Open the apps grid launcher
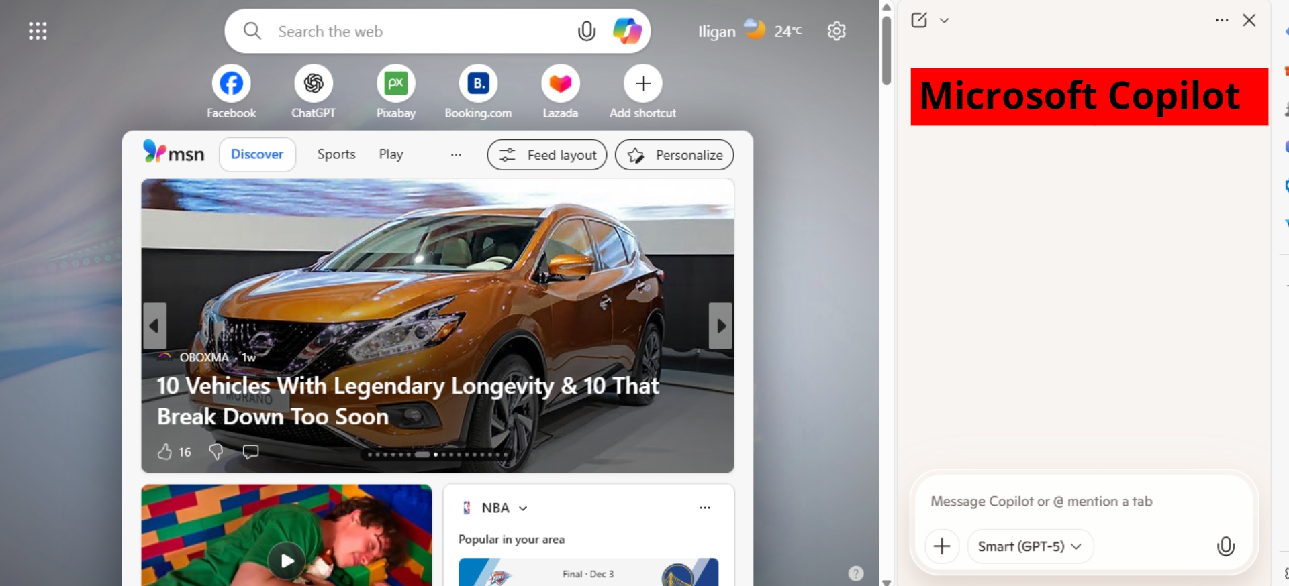Image resolution: width=1289 pixels, height=586 pixels. pos(38,31)
